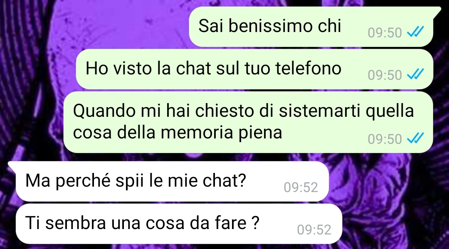Click the word 'sistemarti' in the long green message
This screenshot has width=449, height=249.
(319, 111)
